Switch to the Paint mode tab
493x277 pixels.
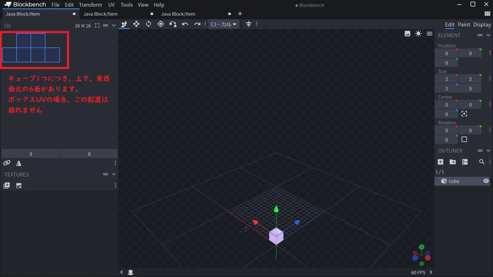point(464,25)
